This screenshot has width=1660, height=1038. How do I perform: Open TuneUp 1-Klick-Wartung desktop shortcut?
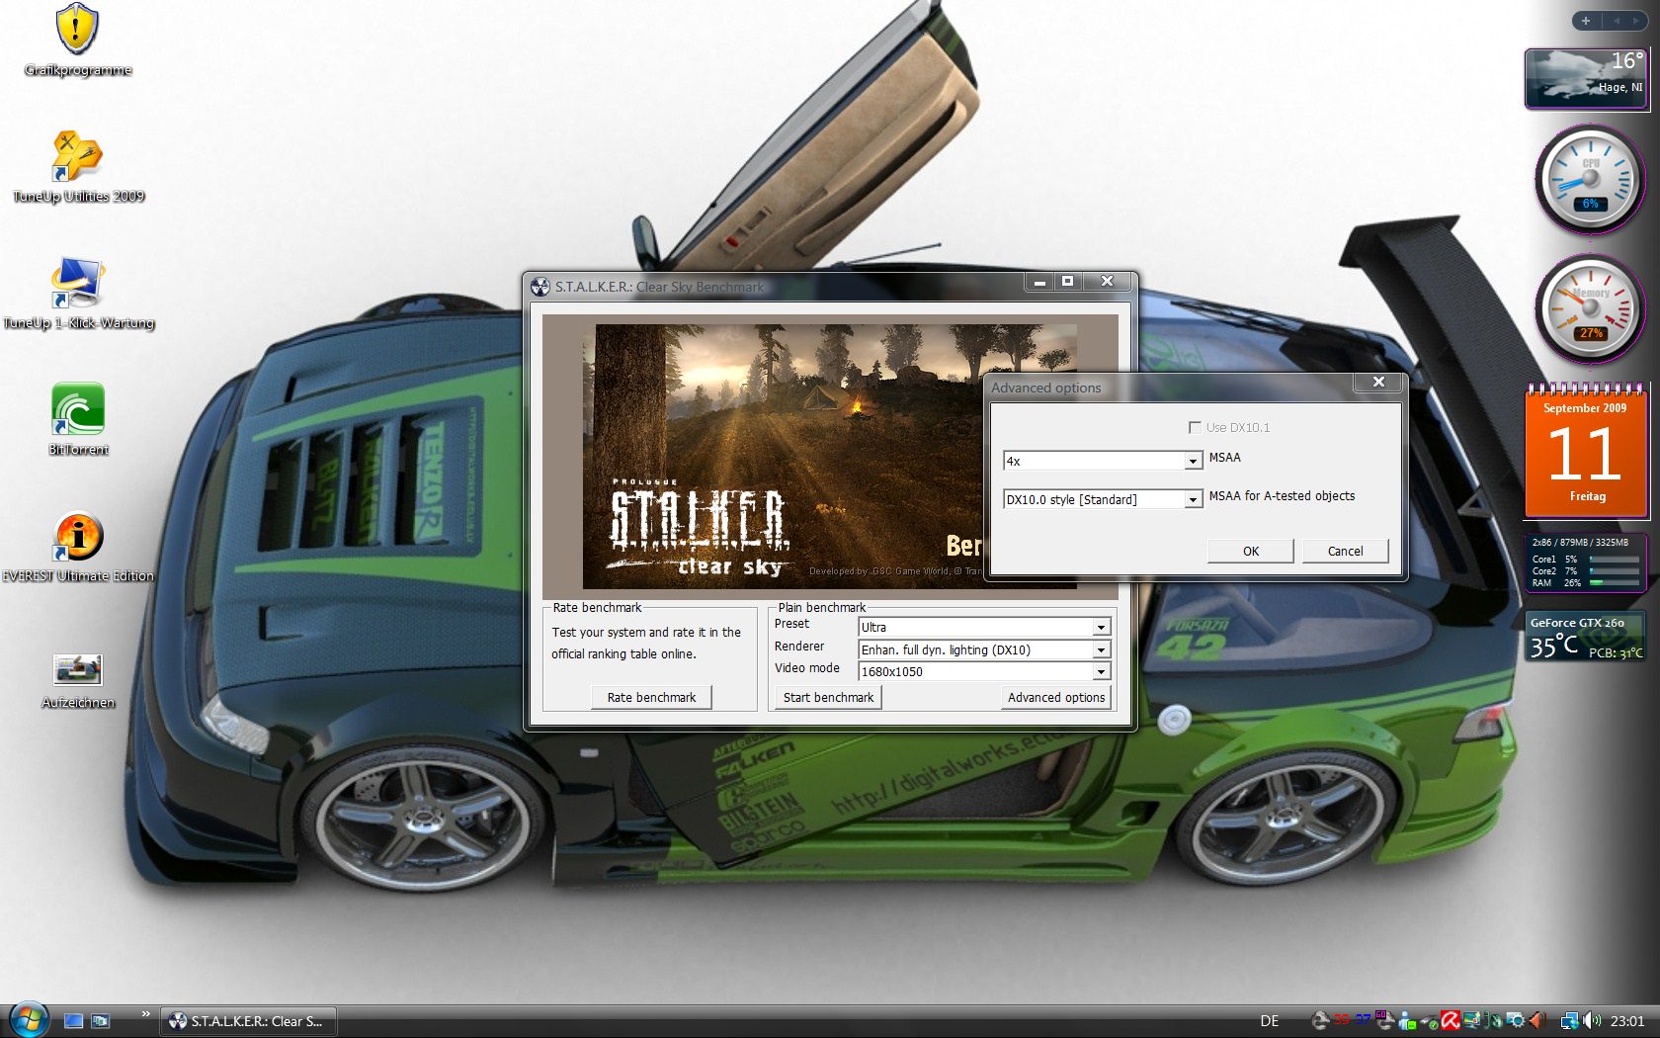(x=78, y=294)
